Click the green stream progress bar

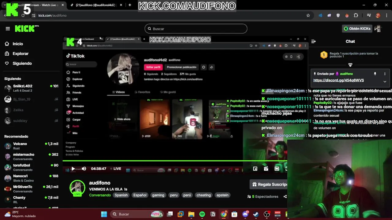(x=175, y=161)
